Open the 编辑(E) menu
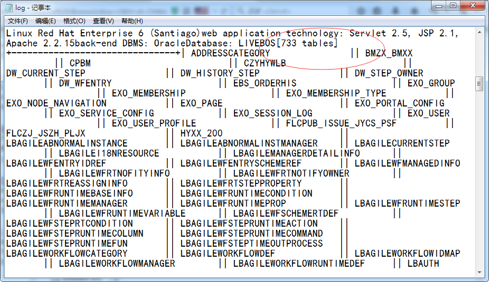This screenshot has height=282, width=489. tap(45, 21)
